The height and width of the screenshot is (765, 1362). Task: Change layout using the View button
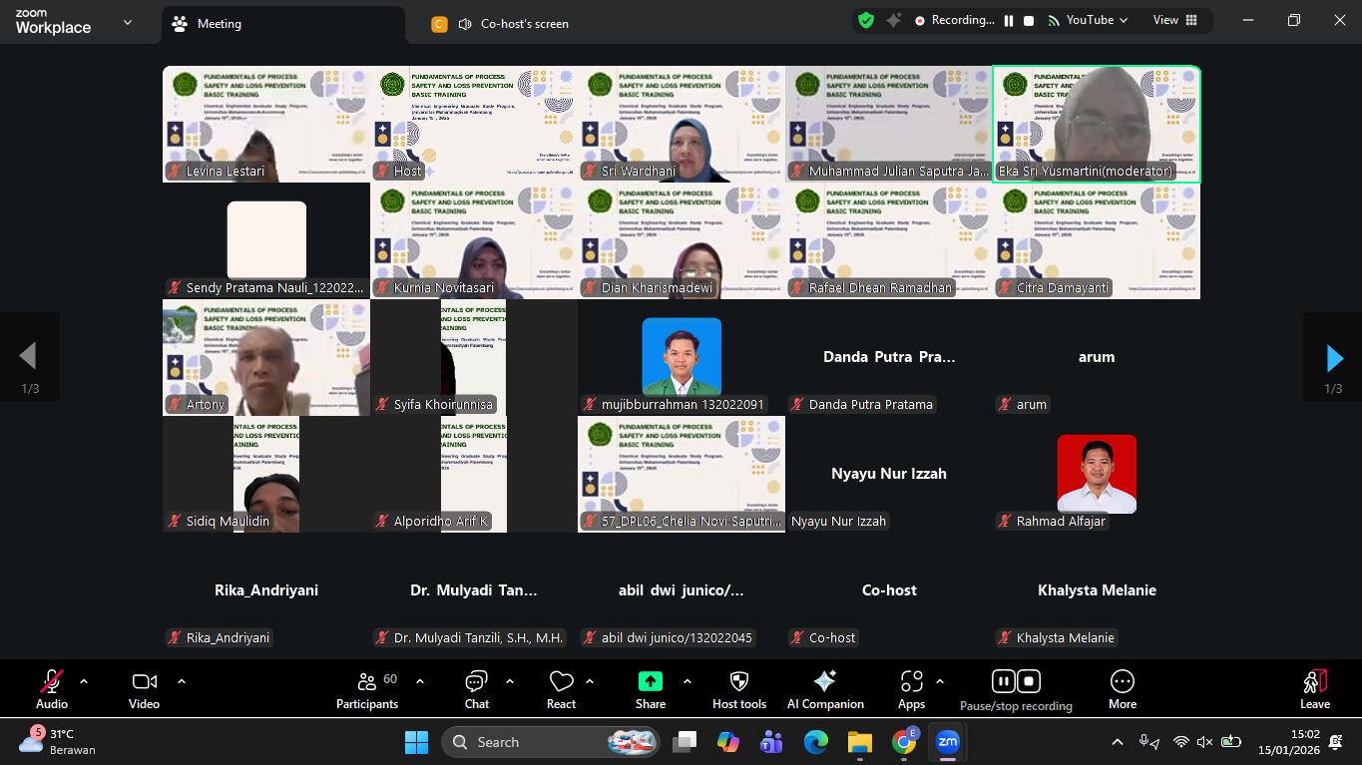pos(1174,21)
